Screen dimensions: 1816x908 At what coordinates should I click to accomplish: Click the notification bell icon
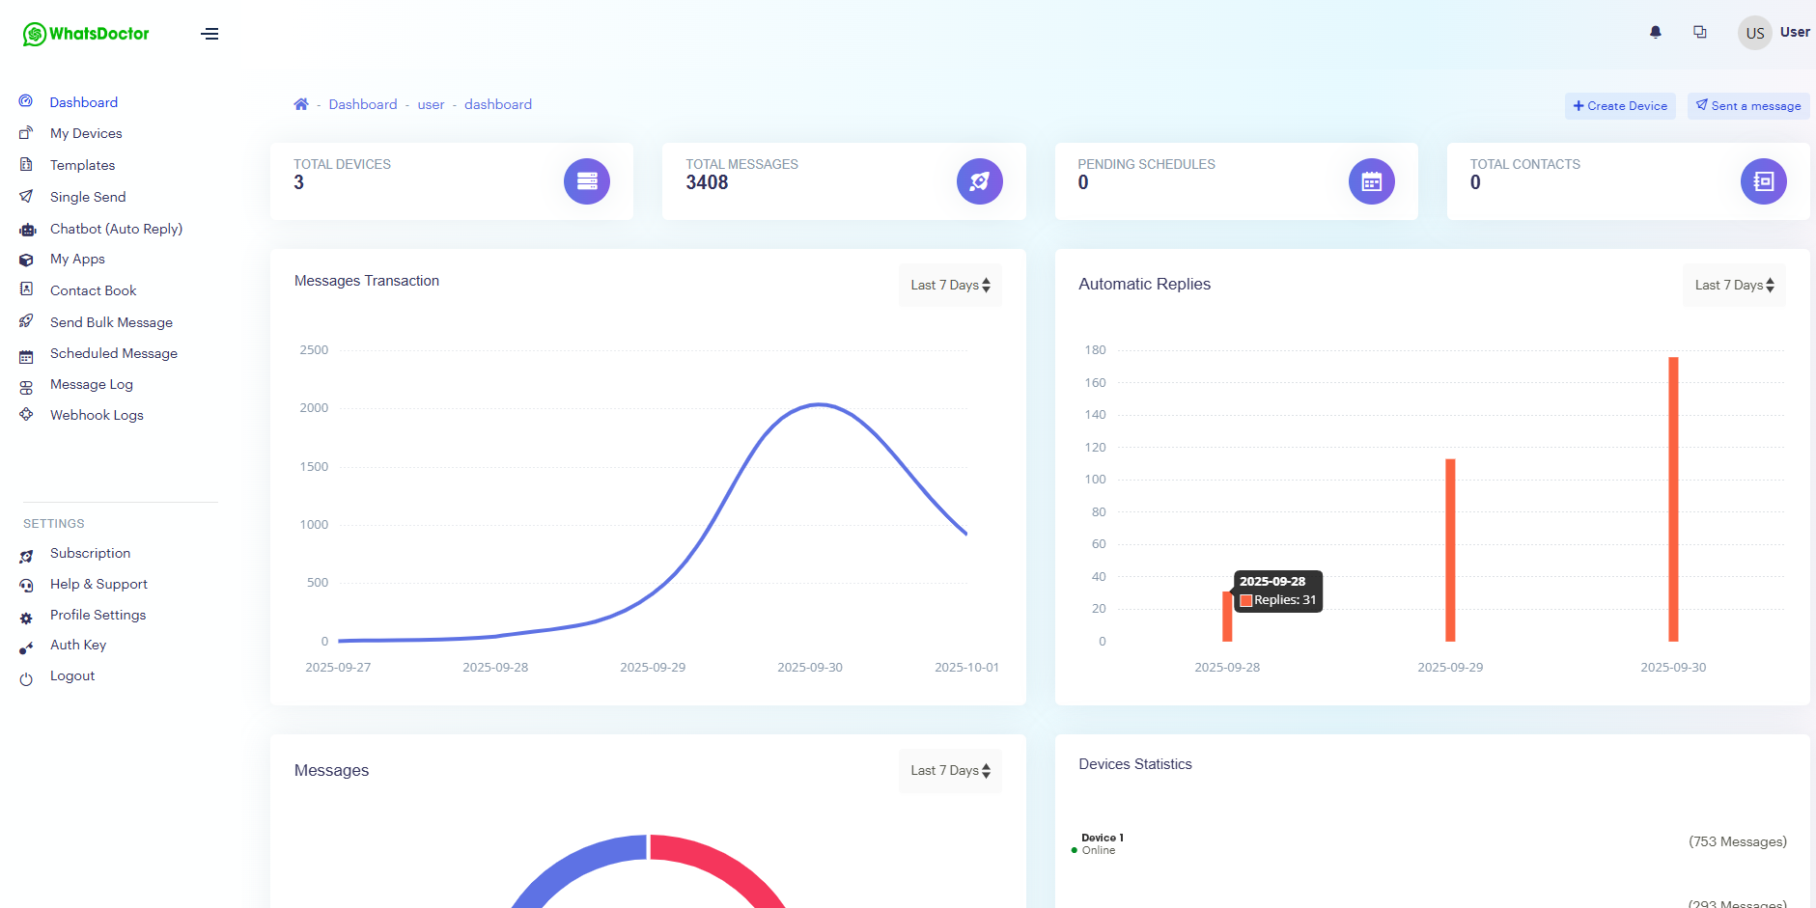[1655, 32]
